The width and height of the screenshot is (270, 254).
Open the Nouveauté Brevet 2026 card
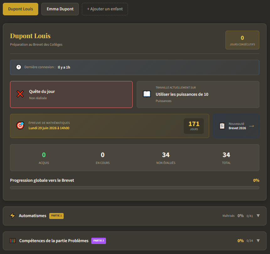tap(236, 126)
